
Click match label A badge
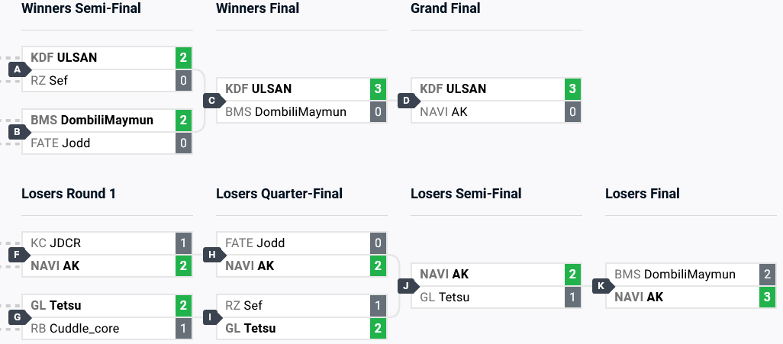(x=17, y=69)
